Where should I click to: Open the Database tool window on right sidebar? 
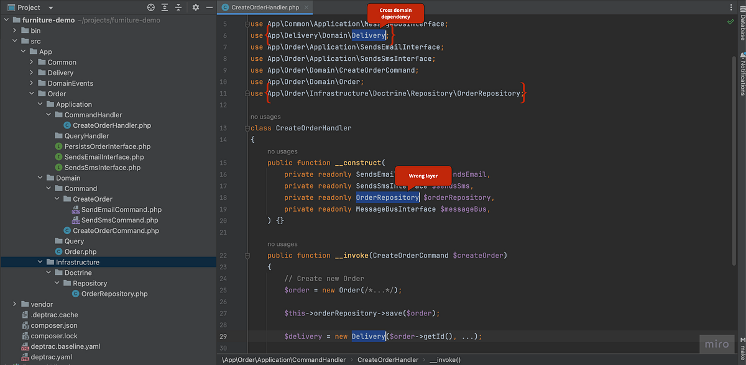coord(742,31)
